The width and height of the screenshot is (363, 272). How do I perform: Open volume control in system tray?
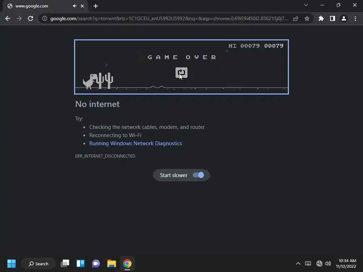pos(328,263)
